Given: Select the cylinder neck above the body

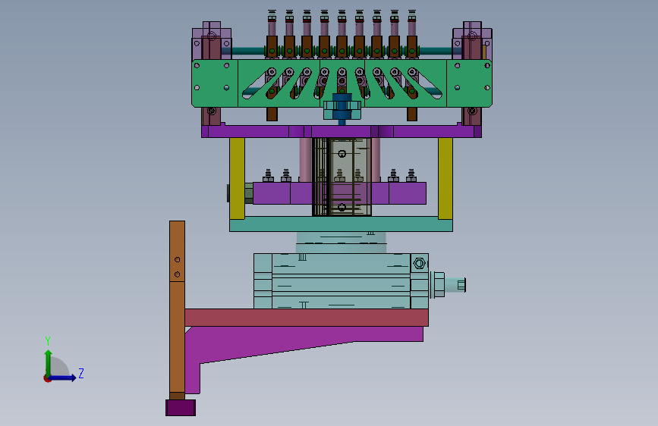Looking at the screenshot, I should [341, 242].
